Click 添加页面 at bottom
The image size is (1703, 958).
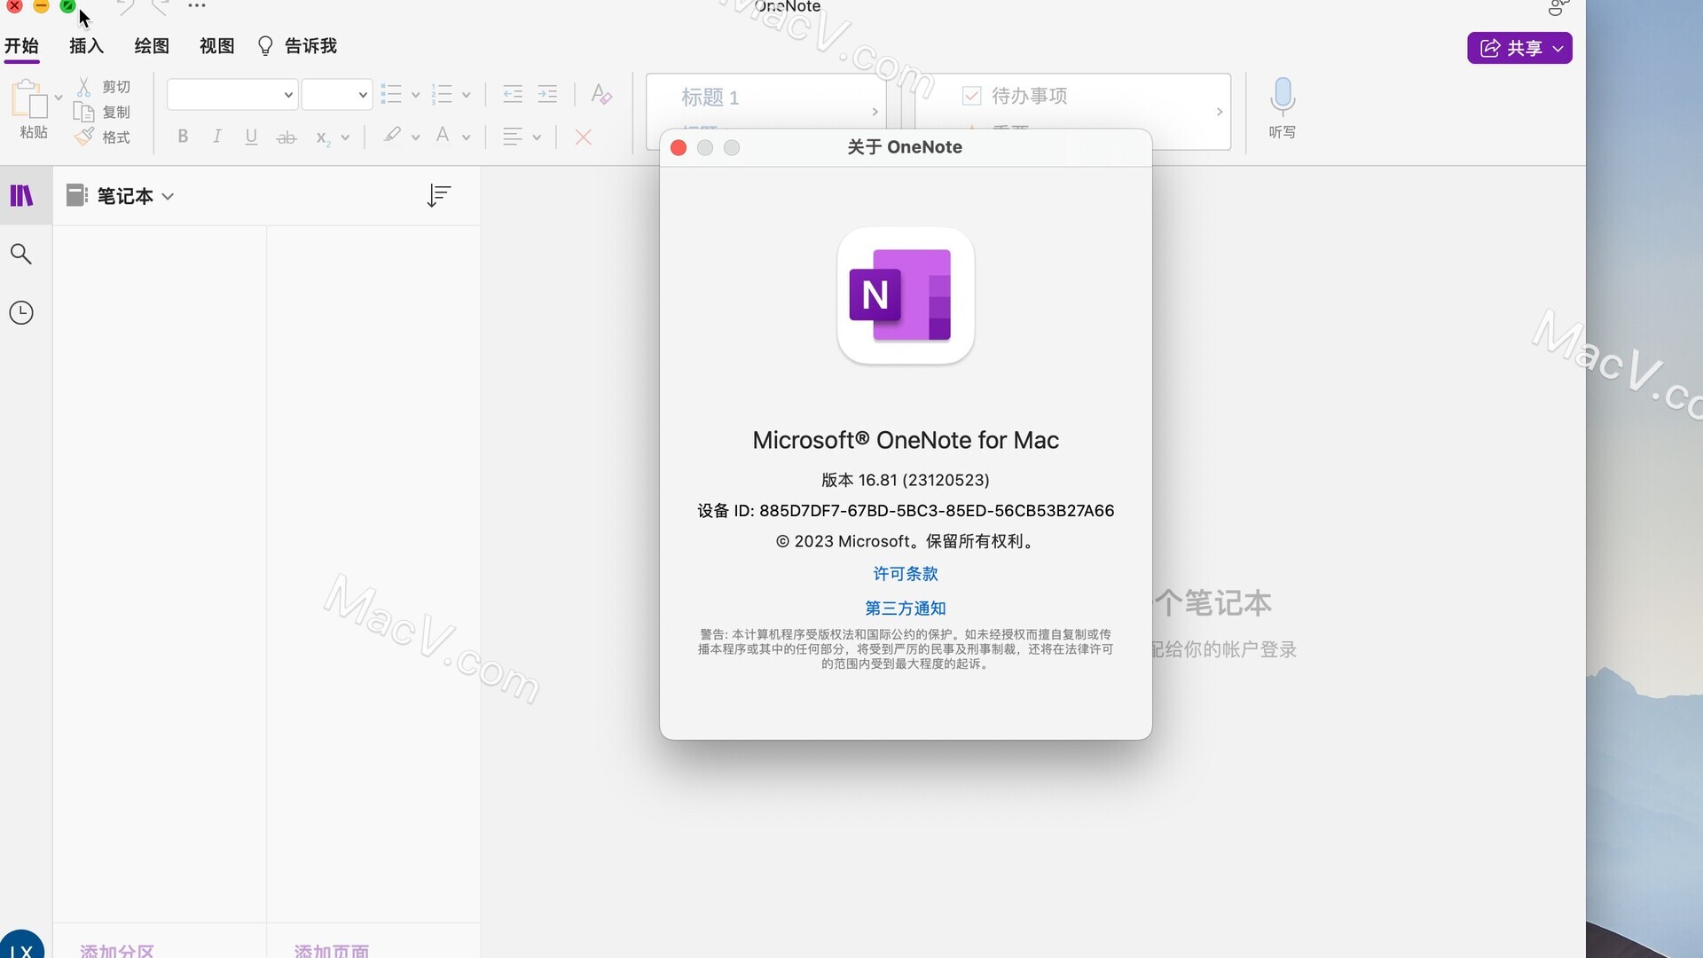tap(332, 950)
